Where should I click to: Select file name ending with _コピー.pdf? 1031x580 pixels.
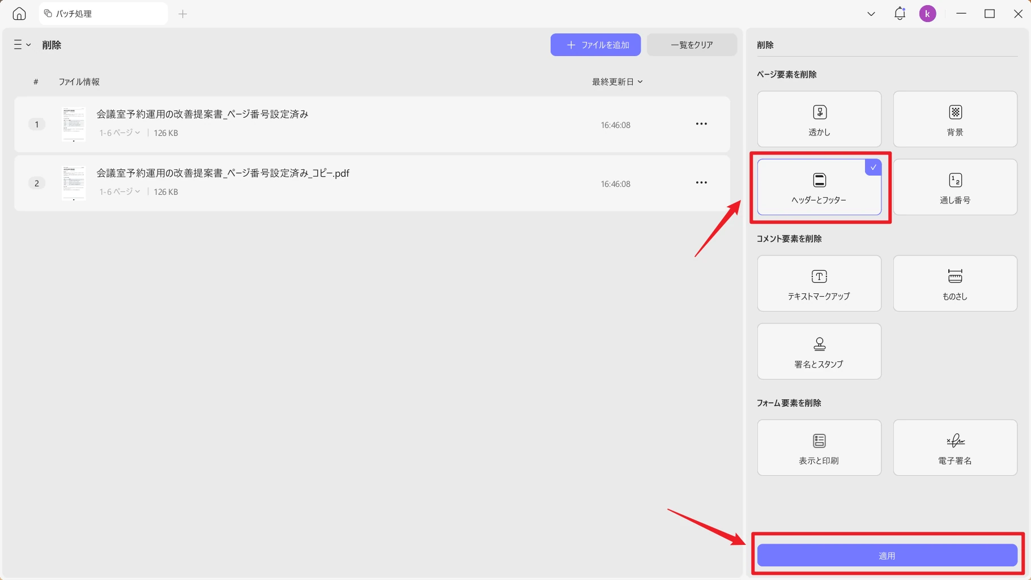(223, 173)
